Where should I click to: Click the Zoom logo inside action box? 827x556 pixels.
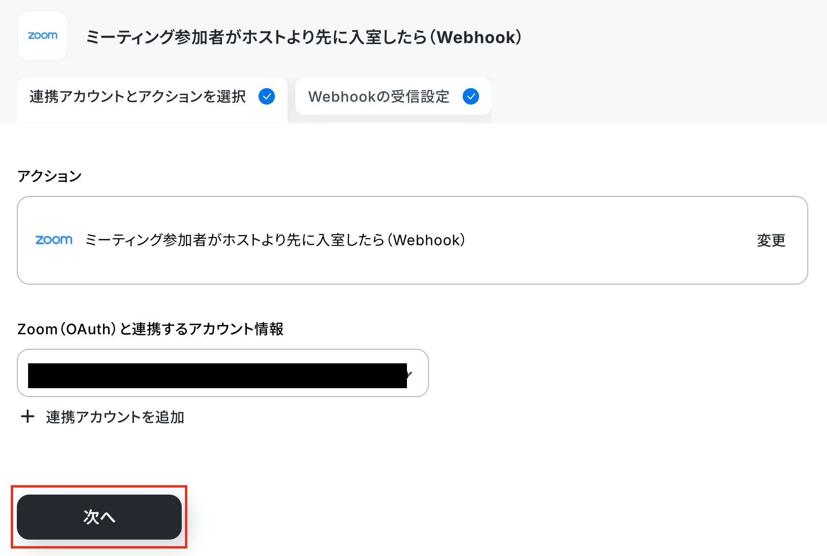54,240
